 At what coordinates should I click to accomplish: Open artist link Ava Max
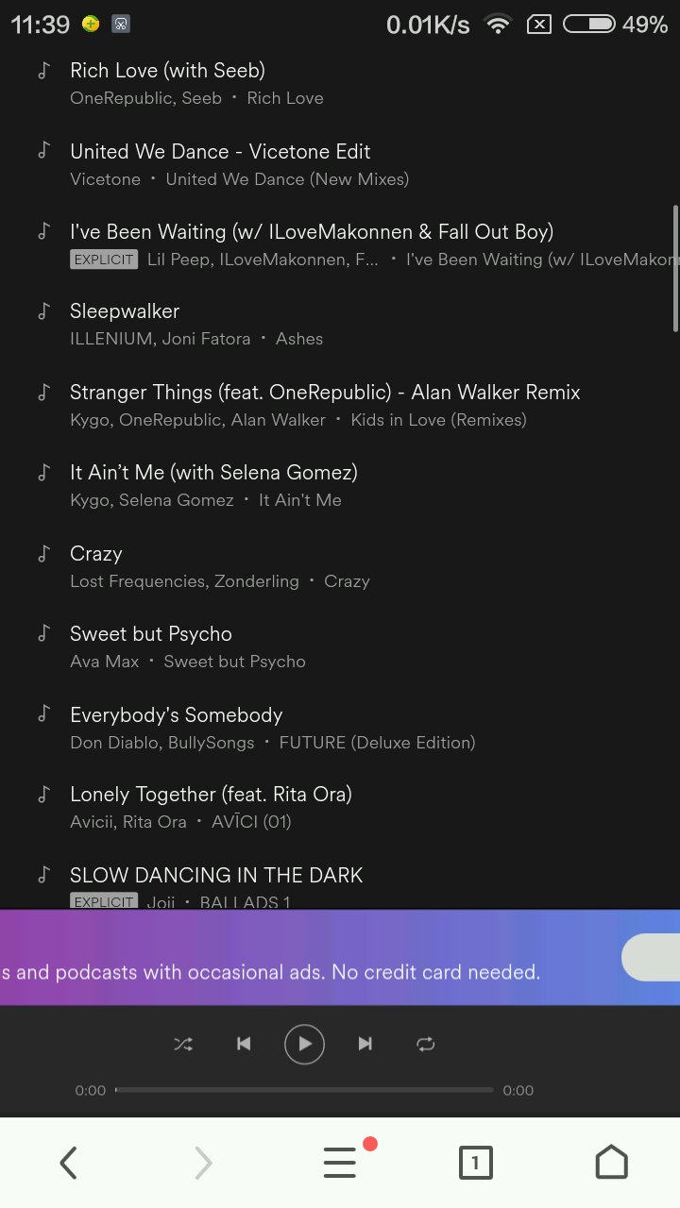pyautogui.click(x=104, y=662)
